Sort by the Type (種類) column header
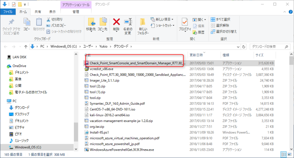This screenshot has height=158, width=294. 226,55
